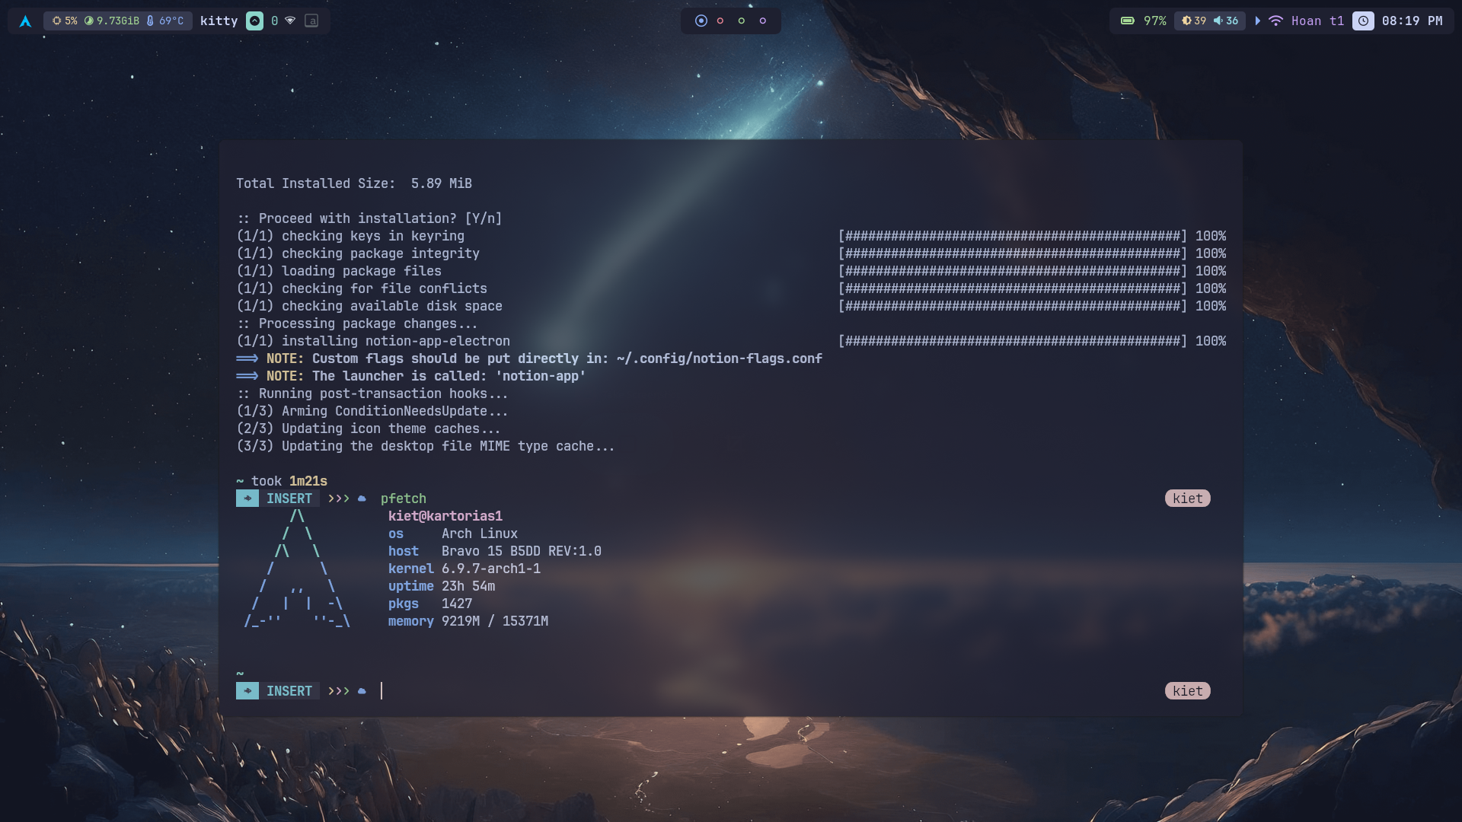Switch to the third green workspace dot

pos(742,21)
